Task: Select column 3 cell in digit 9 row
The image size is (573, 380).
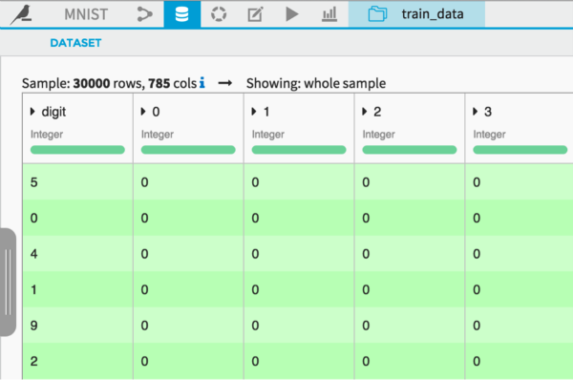Action: (x=520, y=326)
